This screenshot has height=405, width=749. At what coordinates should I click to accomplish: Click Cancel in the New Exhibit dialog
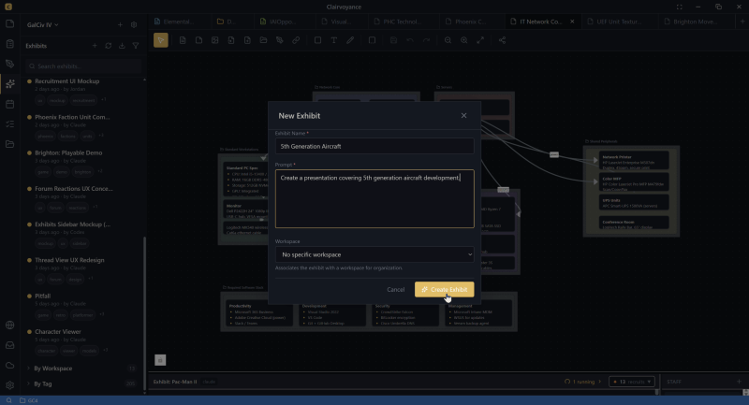coord(396,290)
